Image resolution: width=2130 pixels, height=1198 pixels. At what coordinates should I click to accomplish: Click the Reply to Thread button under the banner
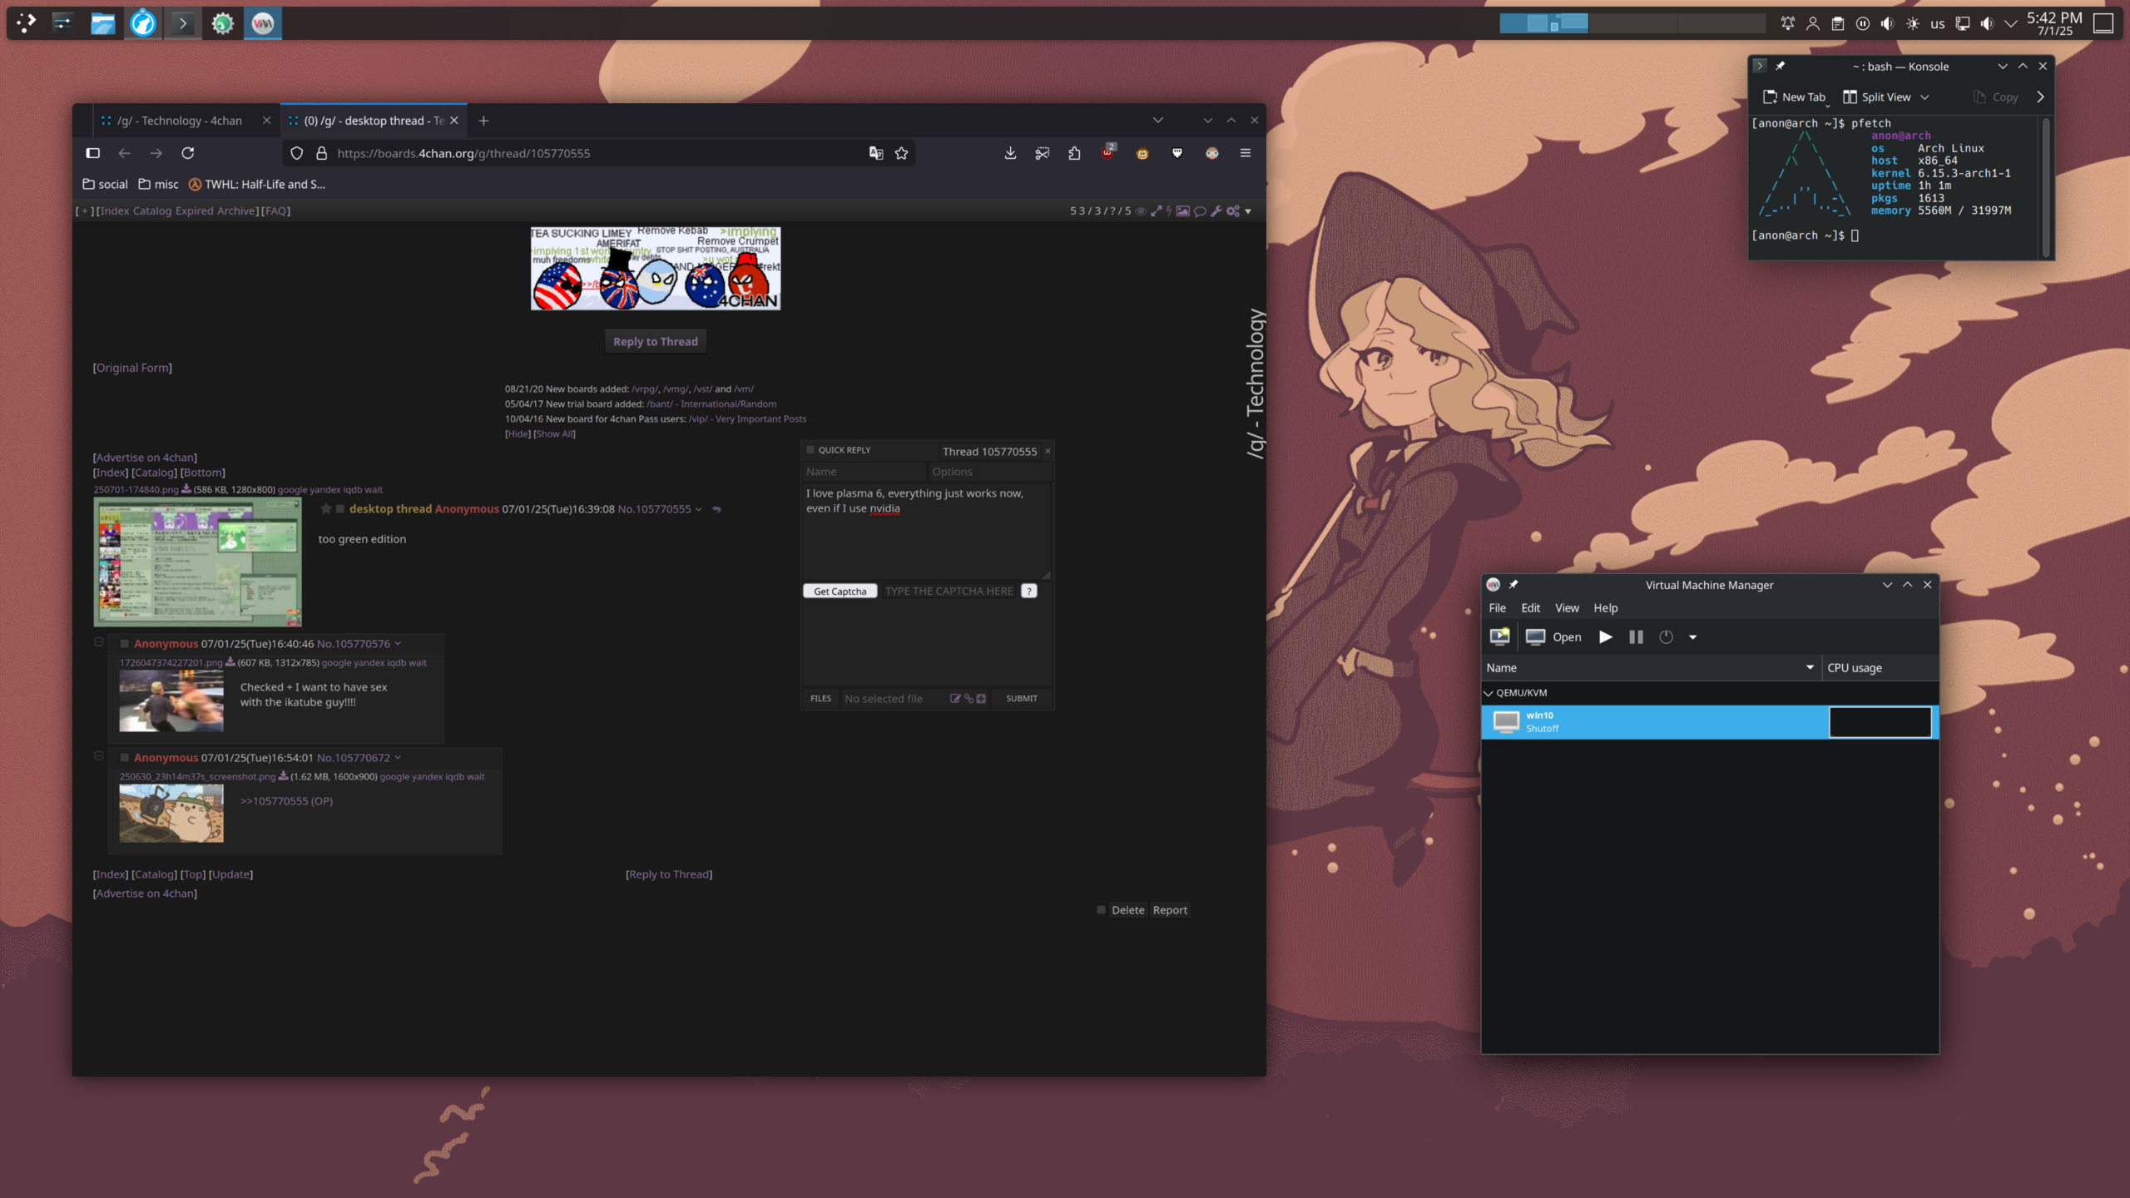pos(656,341)
